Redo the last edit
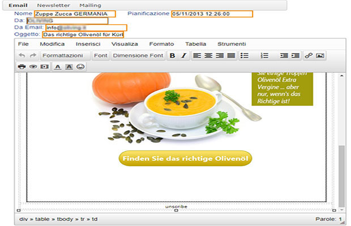This screenshot has height=226, width=351. pos(33,55)
